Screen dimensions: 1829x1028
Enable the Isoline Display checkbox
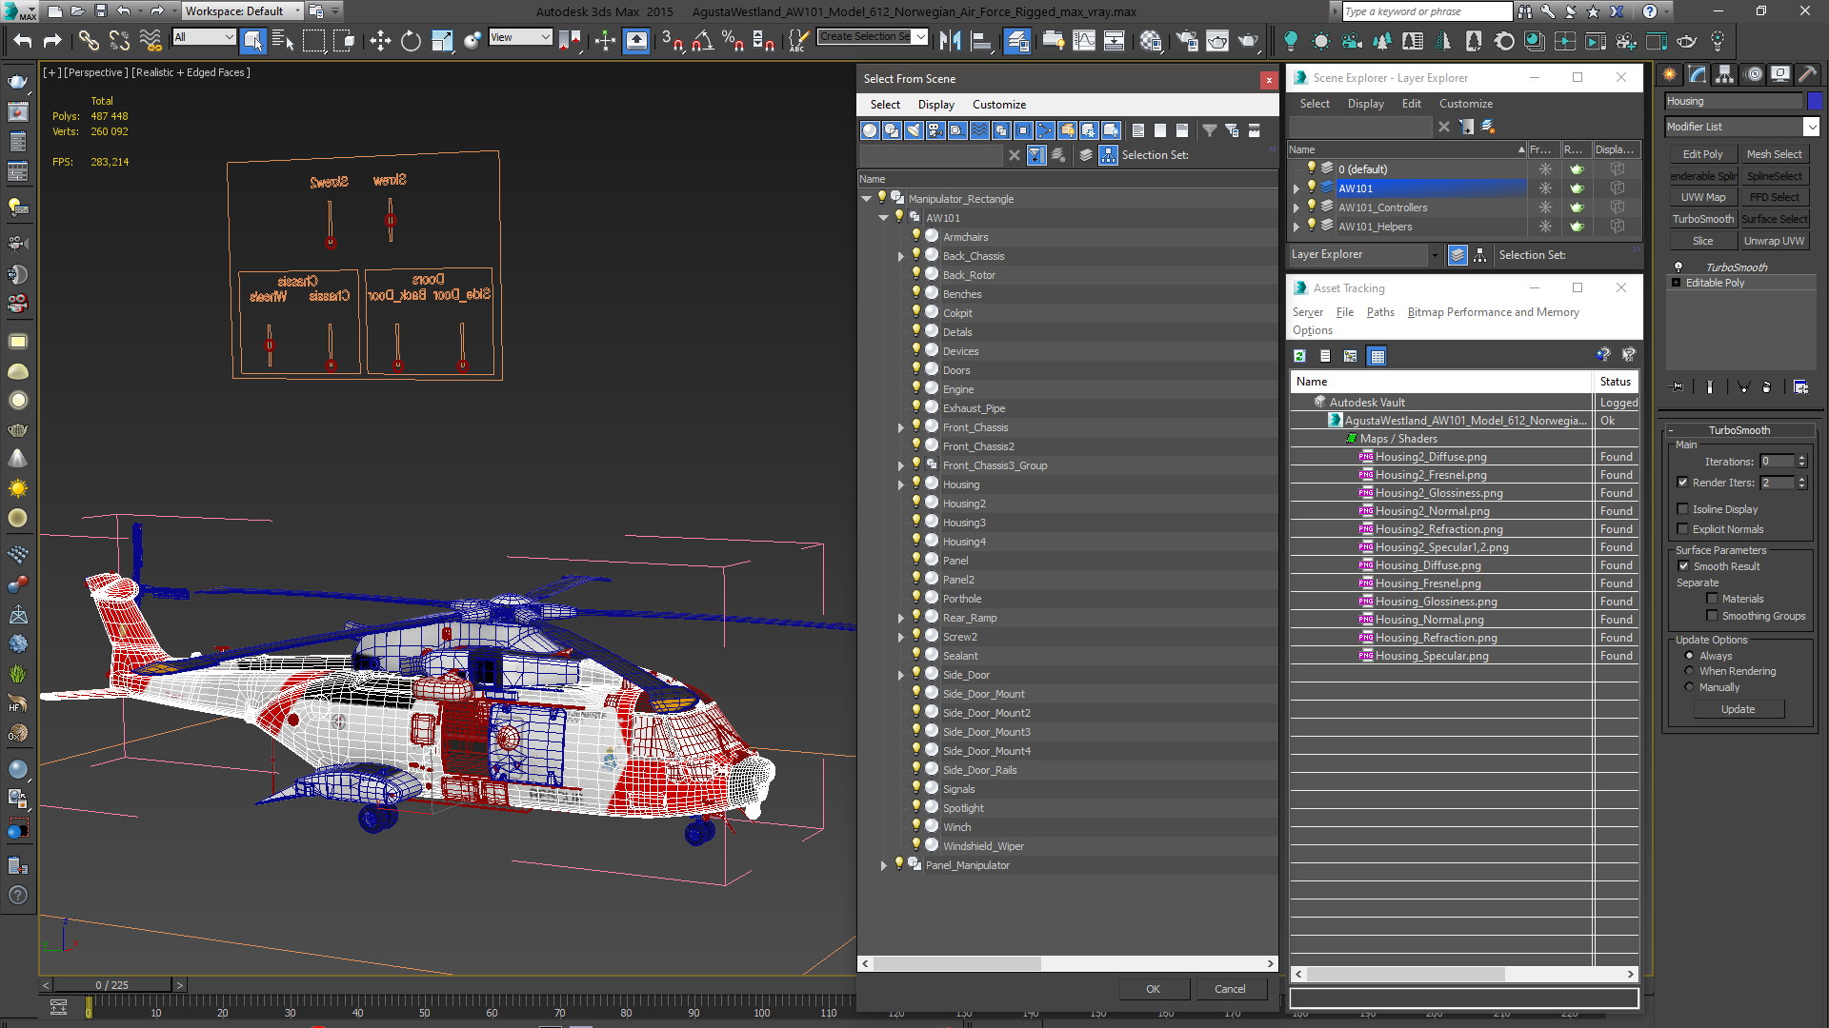pos(1682,509)
